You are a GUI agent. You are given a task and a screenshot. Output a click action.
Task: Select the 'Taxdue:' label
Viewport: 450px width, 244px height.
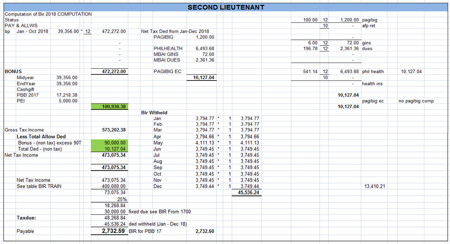coord(26,218)
